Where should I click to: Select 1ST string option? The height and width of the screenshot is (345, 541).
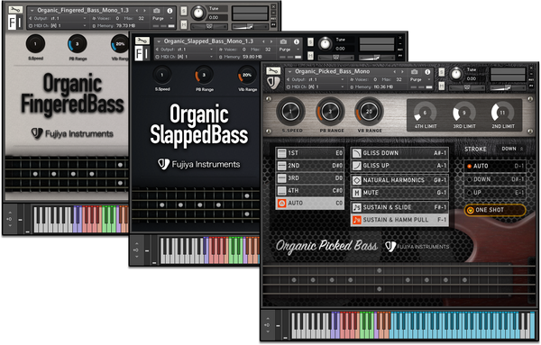310,153
